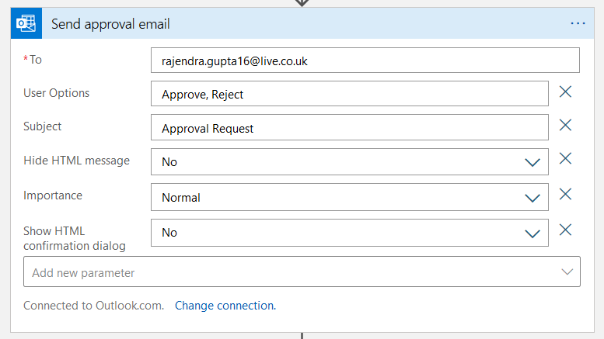The image size is (604, 339).
Task: Click the User Options field with Approve, Reject
Action: 350,95
